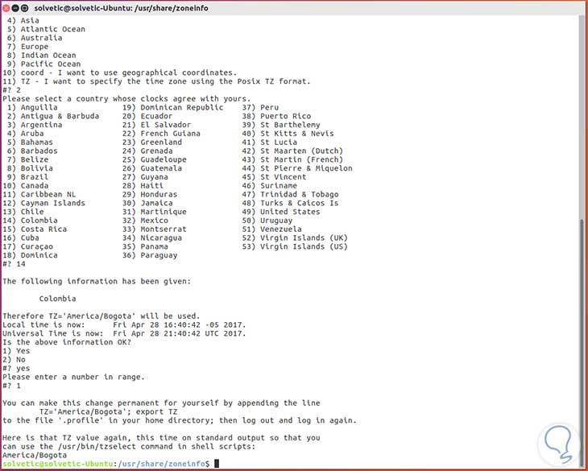Click the geographical coordinates option line
The image size is (588, 471).
tap(120, 72)
